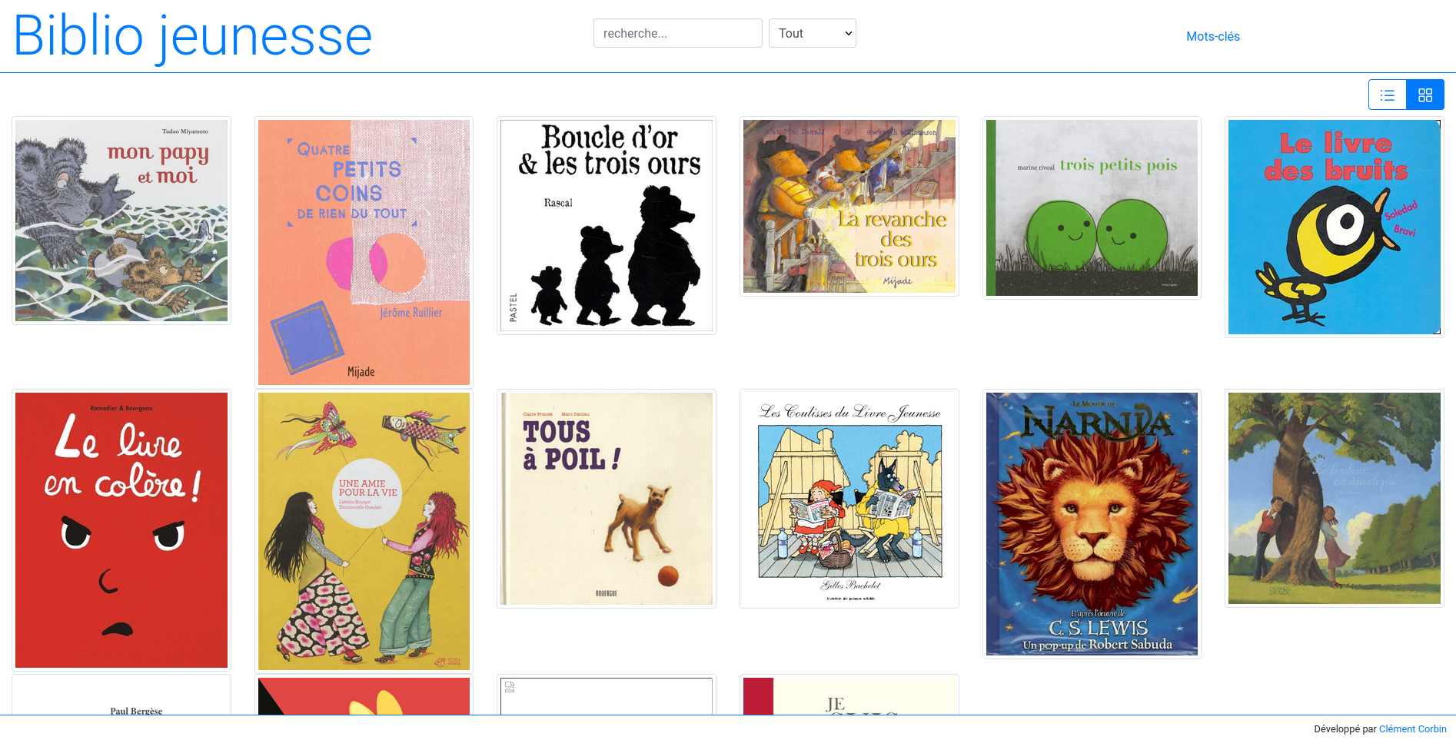The image size is (1456, 740).
Task: Visit Clément Corbin developer link
Action: point(1413,728)
